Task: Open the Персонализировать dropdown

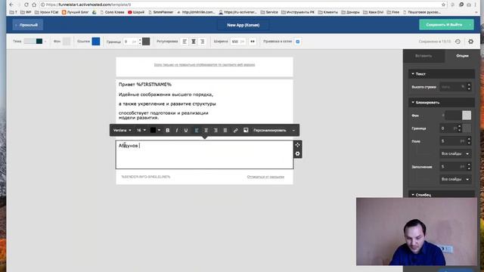Action: click(274, 130)
